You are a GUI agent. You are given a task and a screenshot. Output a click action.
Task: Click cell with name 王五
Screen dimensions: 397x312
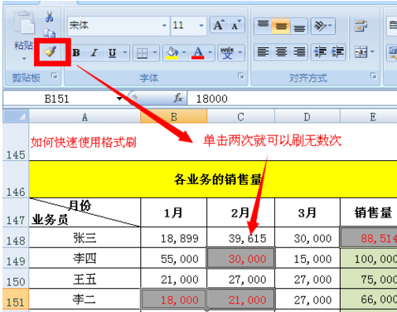(x=85, y=279)
